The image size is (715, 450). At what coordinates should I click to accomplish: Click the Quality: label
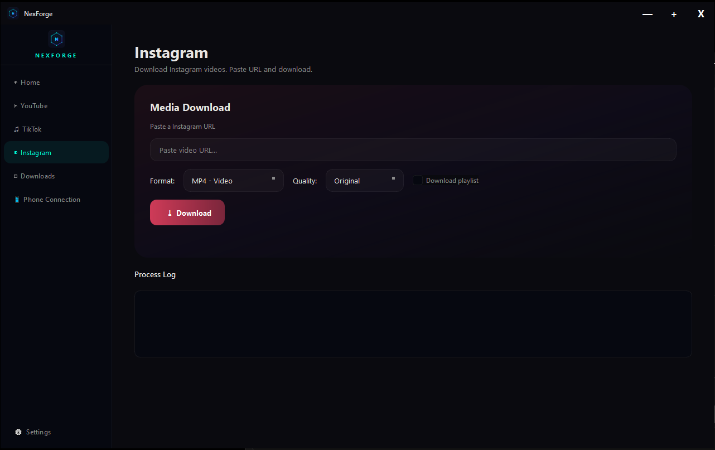(x=305, y=181)
